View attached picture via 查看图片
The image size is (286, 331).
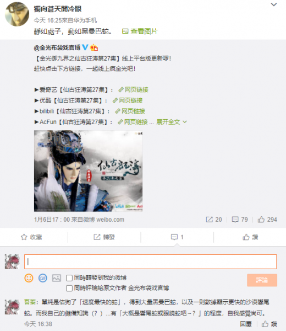[x=140, y=31]
